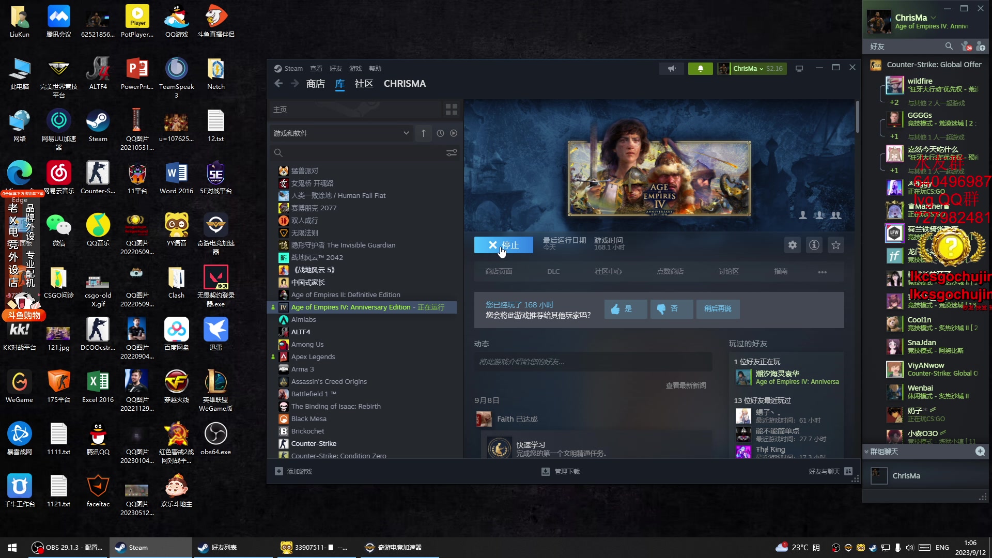Open the green notifications bell

(x=701, y=68)
